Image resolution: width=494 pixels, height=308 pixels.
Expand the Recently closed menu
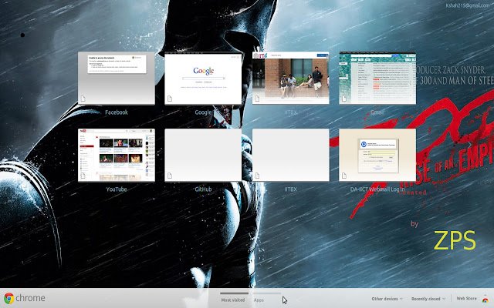(428, 299)
